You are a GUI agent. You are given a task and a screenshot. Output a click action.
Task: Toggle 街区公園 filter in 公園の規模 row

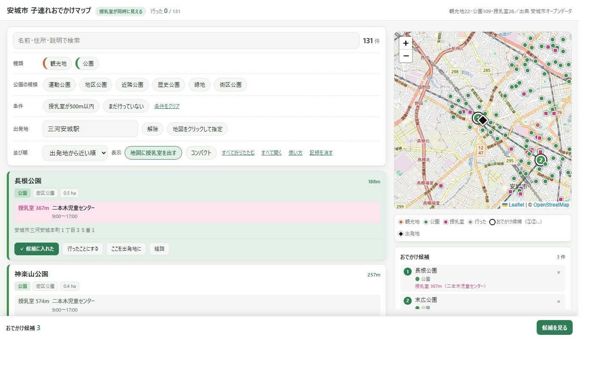coord(230,85)
